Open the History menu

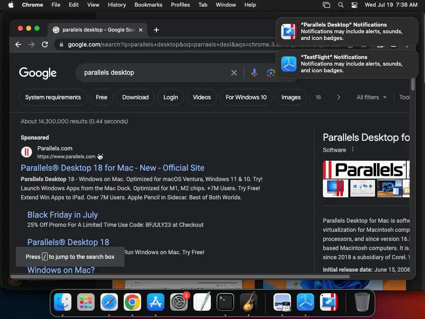pyautogui.click(x=117, y=5)
